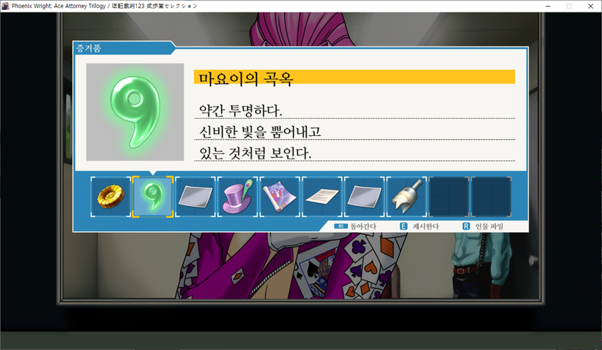This screenshot has height=350, width=602.
Task: Click 돌아간다 to go back
Action: (363, 226)
